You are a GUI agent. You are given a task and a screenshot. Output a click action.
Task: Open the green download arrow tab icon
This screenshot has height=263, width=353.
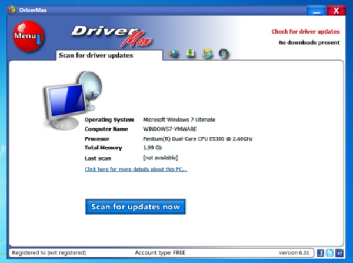tap(191, 54)
